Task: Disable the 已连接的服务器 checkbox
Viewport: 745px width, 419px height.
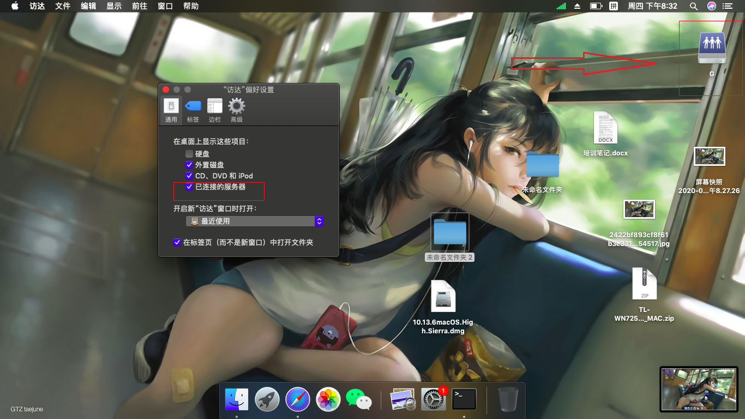Action: (189, 187)
